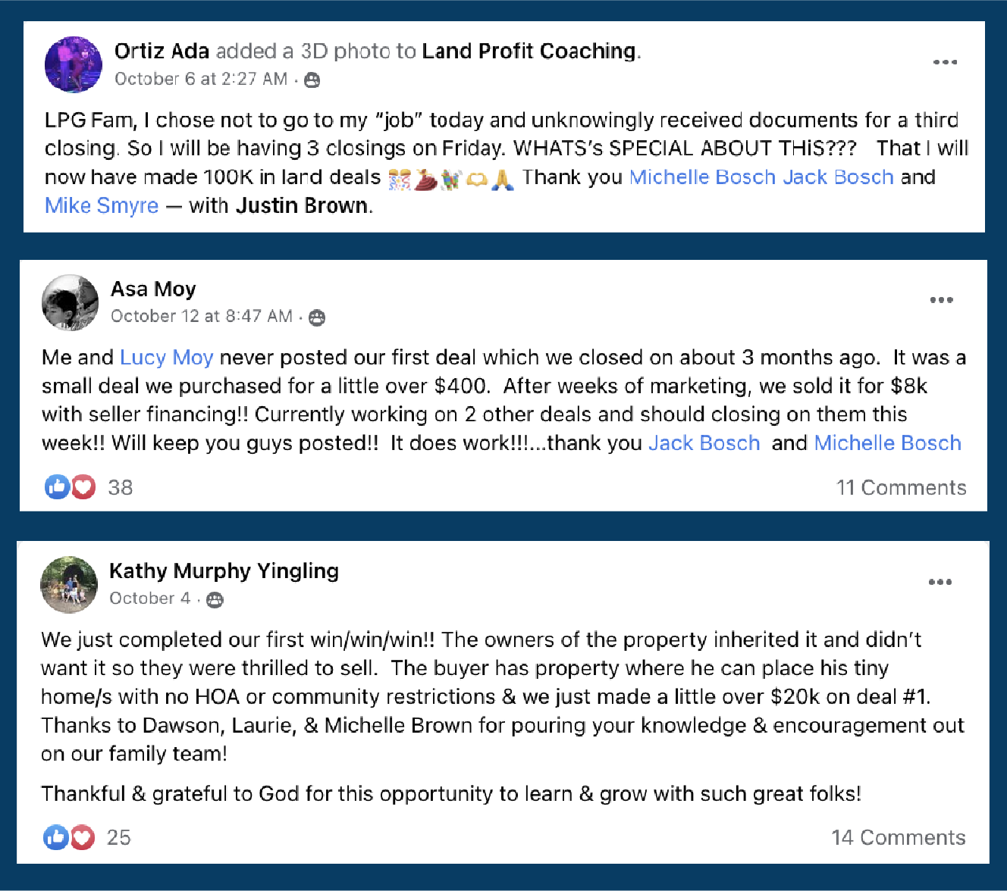Open Lucy Moy's tagged profile link

coord(166,357)
